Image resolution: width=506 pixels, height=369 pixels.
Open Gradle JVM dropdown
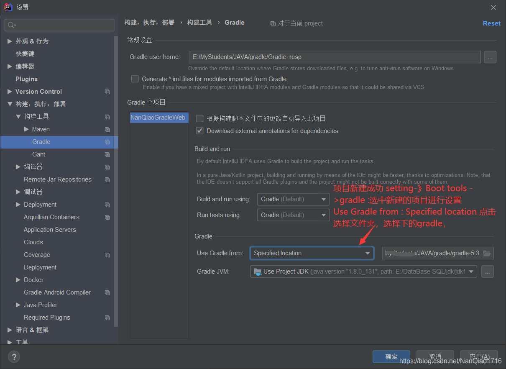[x=364, y=272]
